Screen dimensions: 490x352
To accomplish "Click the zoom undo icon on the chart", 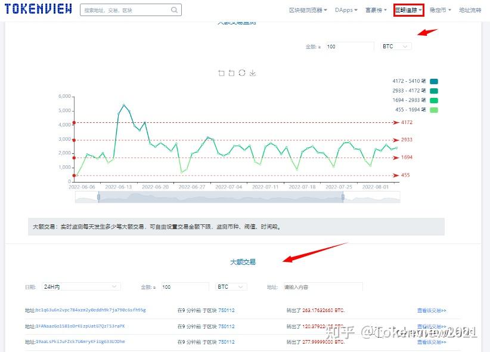I will (x=231, y=73).
